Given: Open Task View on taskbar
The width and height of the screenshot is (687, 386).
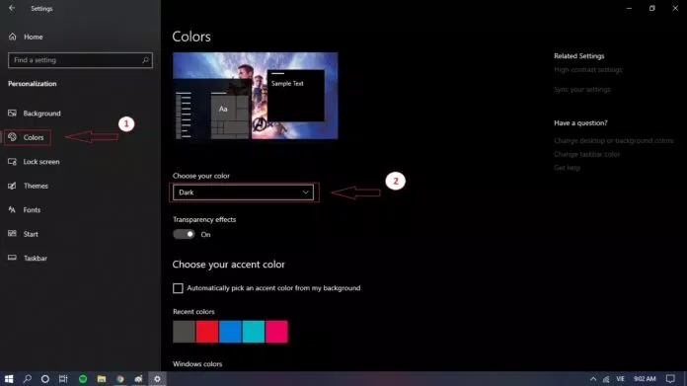Looking at the screenshot, I should pos(63,378).
